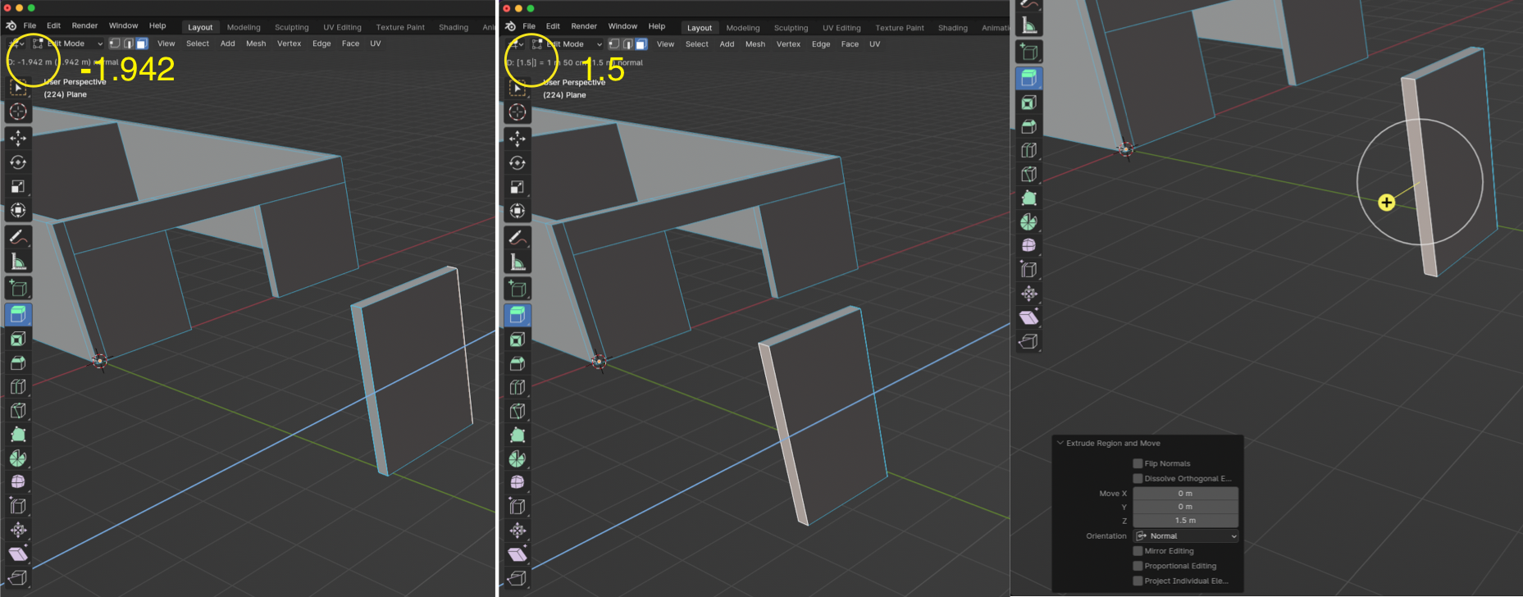Select the Spin tool in right window
Image resolution: width=1523 pixels, height=597 pixels.
[x=1028, y=221]
